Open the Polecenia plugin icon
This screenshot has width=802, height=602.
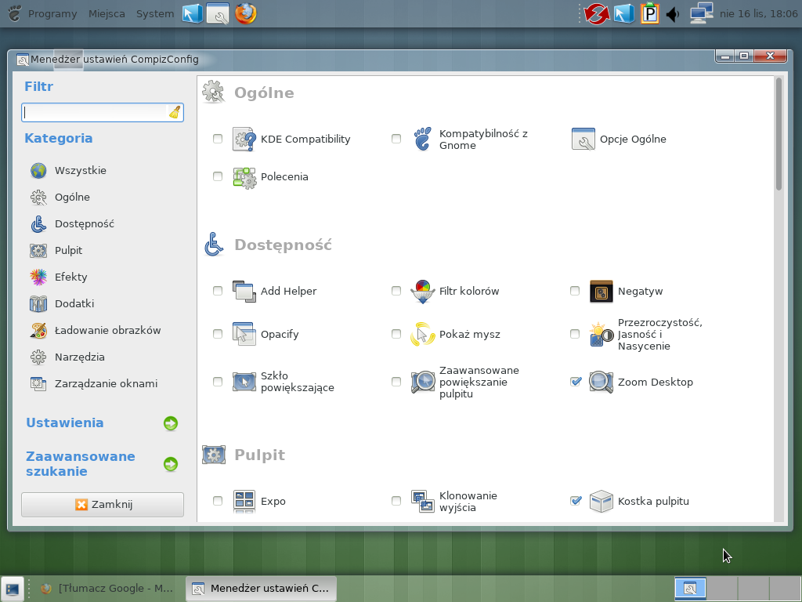[x=244, y=177]
